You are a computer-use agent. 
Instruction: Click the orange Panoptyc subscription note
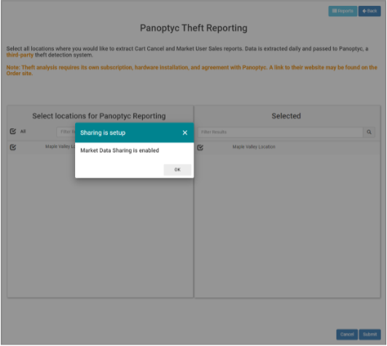[192, 70]
